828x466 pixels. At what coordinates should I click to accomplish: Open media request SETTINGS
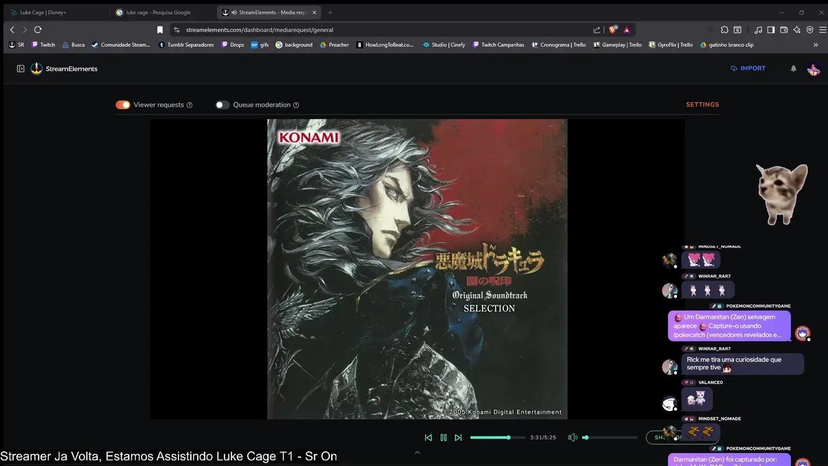tap(703, 104)
